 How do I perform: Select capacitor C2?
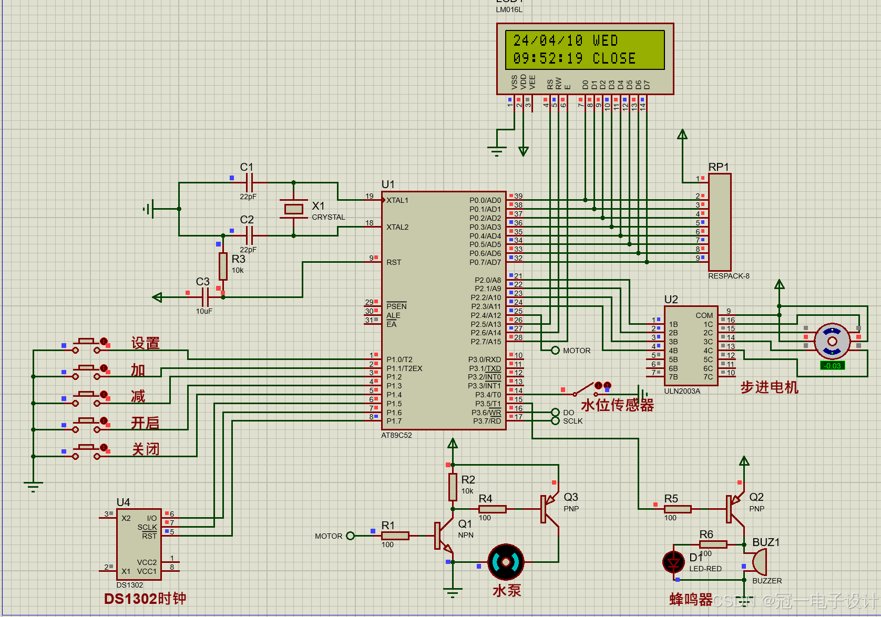(x=249, y=235)
